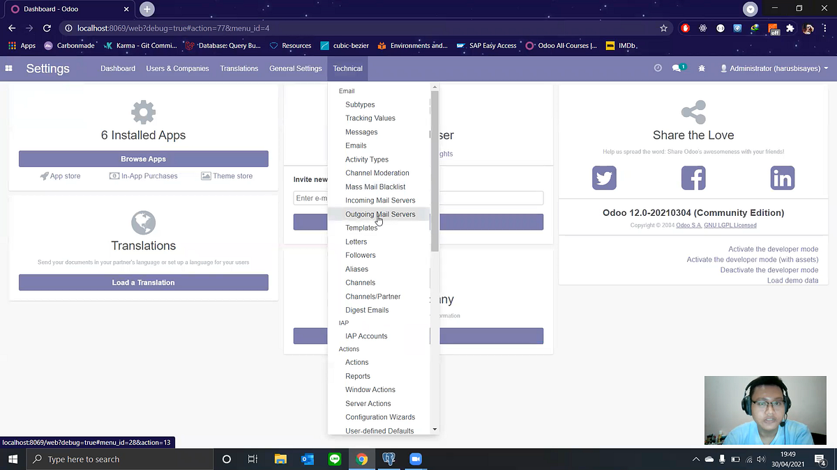The height and width of the screenshot is (470, 837).
Task: Share Odoo on Facebook
Action: pos(693,178)
